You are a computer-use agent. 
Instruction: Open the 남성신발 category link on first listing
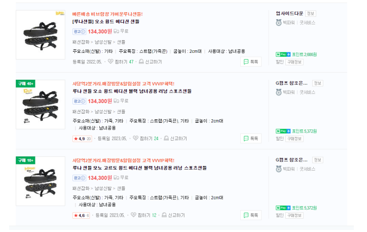pos(103,42)
